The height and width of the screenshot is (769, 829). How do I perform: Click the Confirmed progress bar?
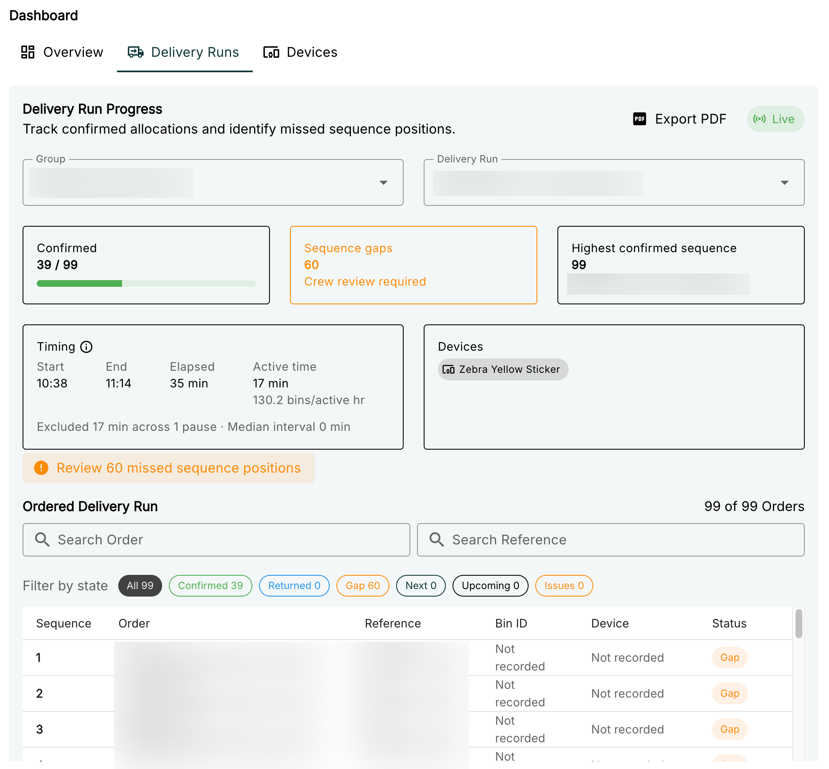(x=146, y=283)
